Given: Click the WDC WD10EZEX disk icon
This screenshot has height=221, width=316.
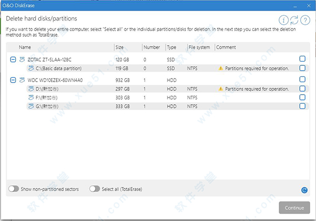Looking at the screenshot, I should tap(22, 80).
